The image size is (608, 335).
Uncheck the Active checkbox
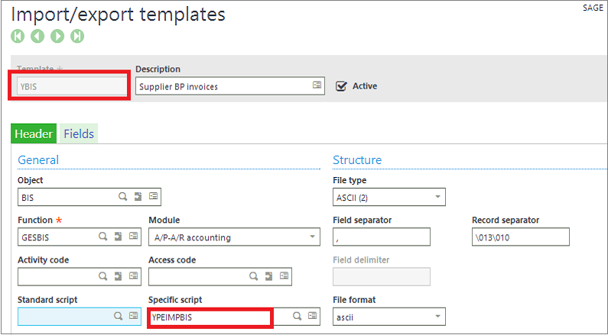pyautogui.click(x=342, y=86)
